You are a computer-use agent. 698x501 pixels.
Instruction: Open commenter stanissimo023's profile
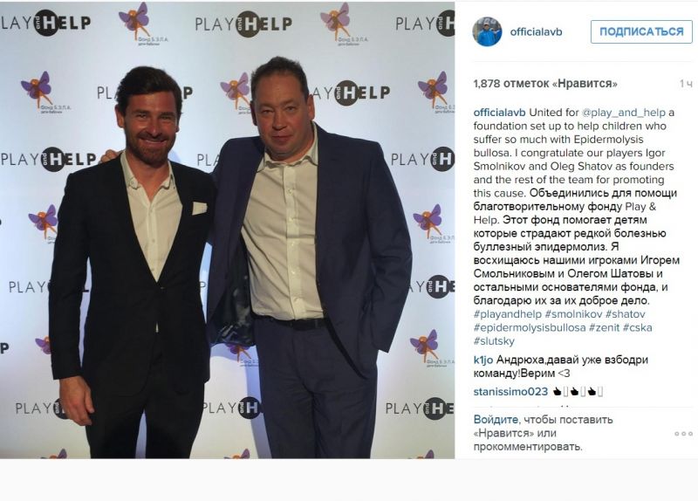point(510,392)
